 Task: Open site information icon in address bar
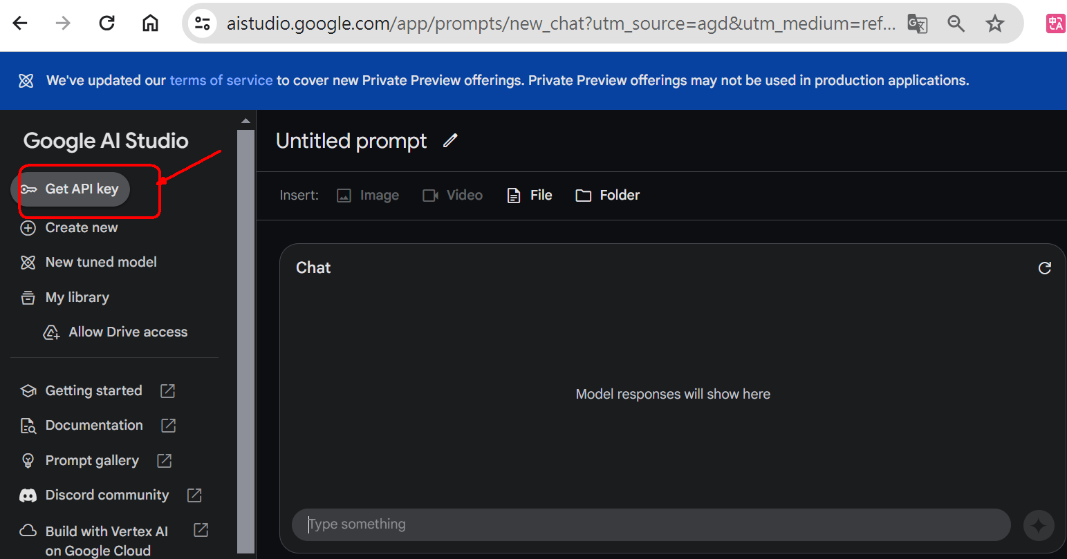203,23
